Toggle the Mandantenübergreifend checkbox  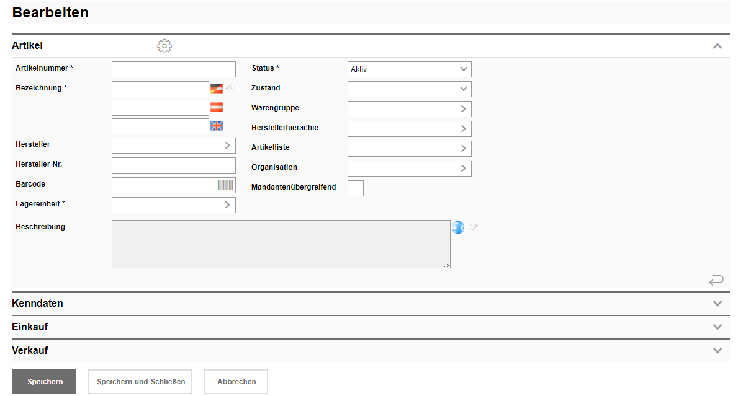[x=356, y=188]
